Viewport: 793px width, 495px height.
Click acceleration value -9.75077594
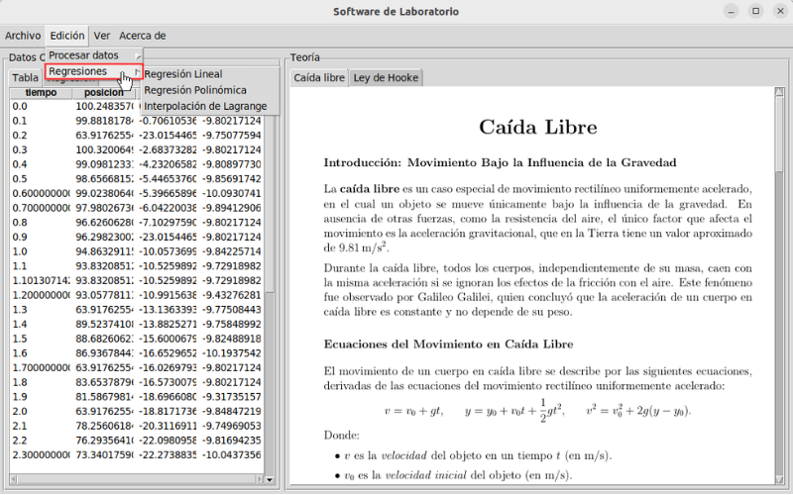pyautogui.click(x=232, y=136)
